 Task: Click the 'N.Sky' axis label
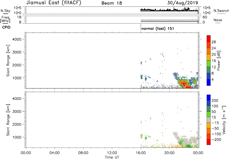click(x=5, y=11)
